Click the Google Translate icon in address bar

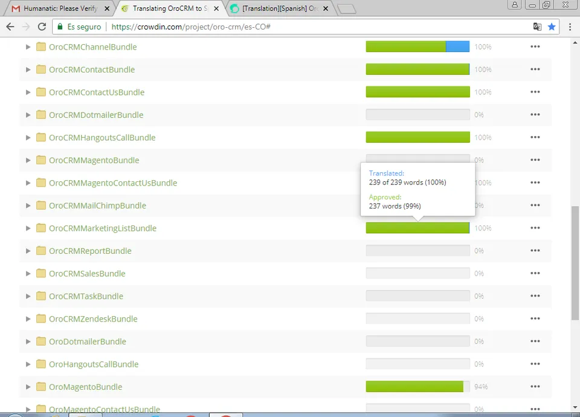click(x=537, y=27)
